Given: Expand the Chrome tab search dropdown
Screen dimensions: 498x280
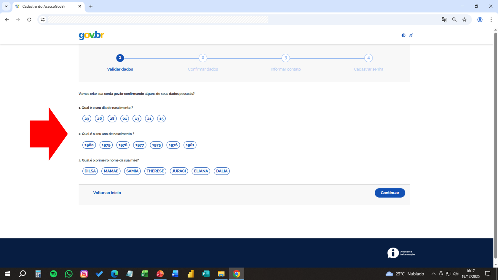Looking at the screenshot, I should [6, 6].
